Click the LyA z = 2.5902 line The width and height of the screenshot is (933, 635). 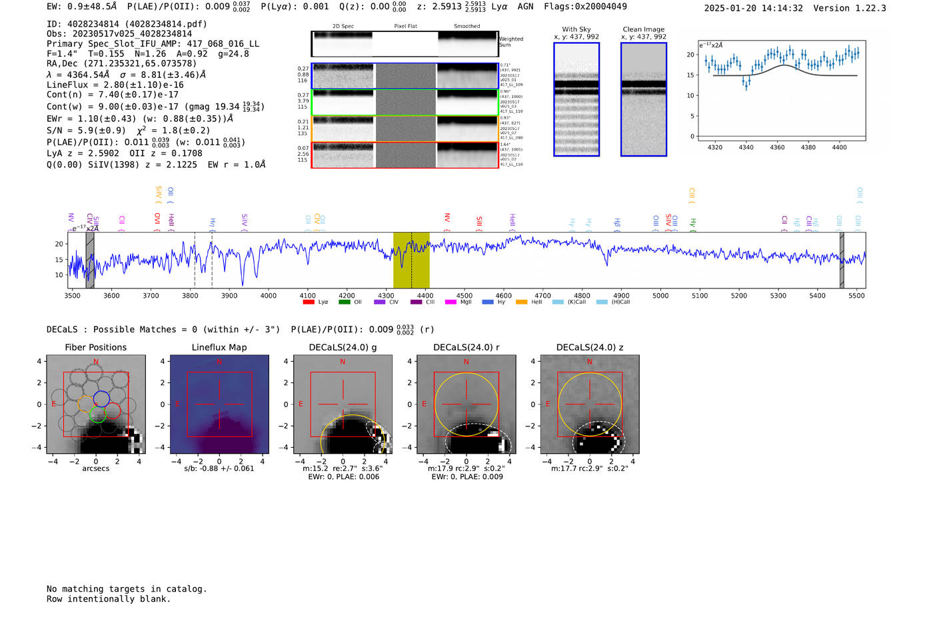(81, 153)
